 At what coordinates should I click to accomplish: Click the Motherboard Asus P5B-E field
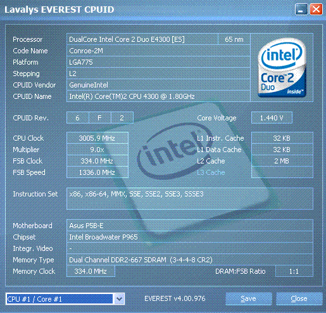tap(190, 226)
